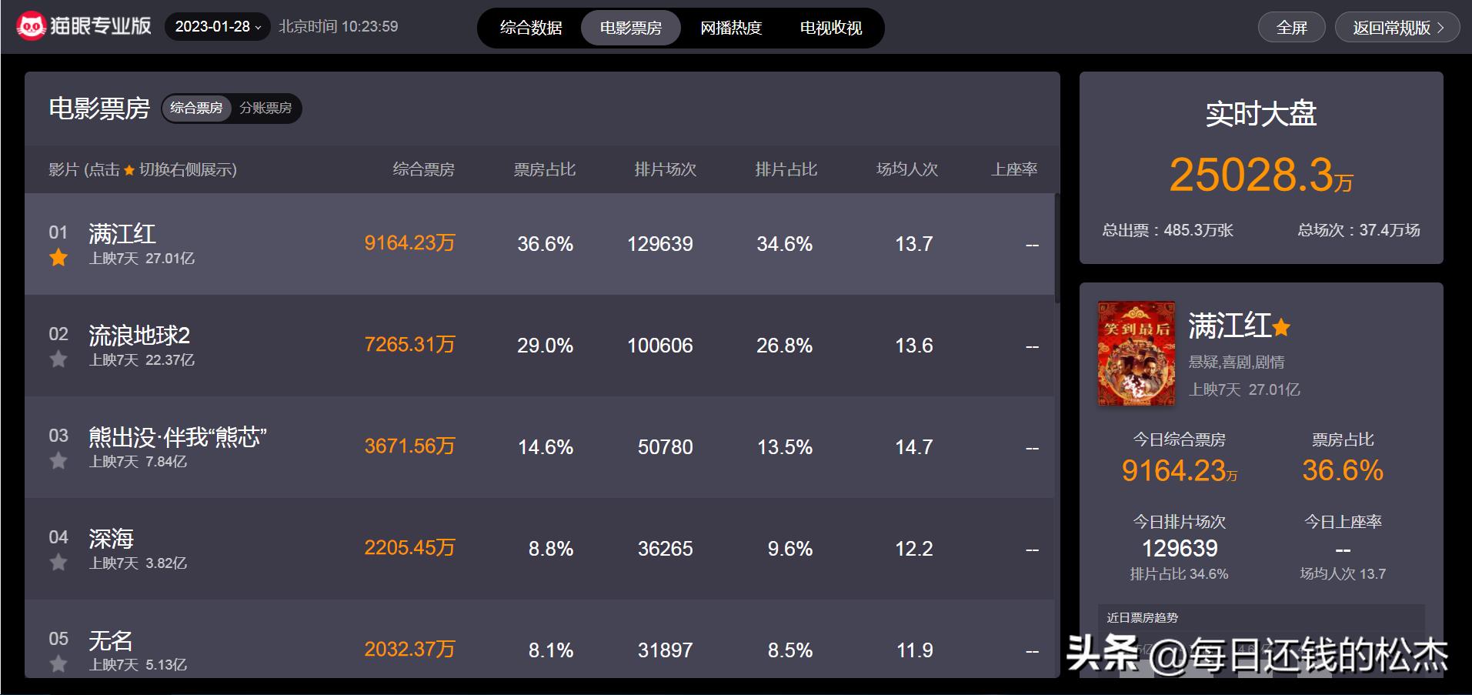The image size is (1472, 695).
Task: Toggle the star for 满江红 row
Action: (58, 258)
